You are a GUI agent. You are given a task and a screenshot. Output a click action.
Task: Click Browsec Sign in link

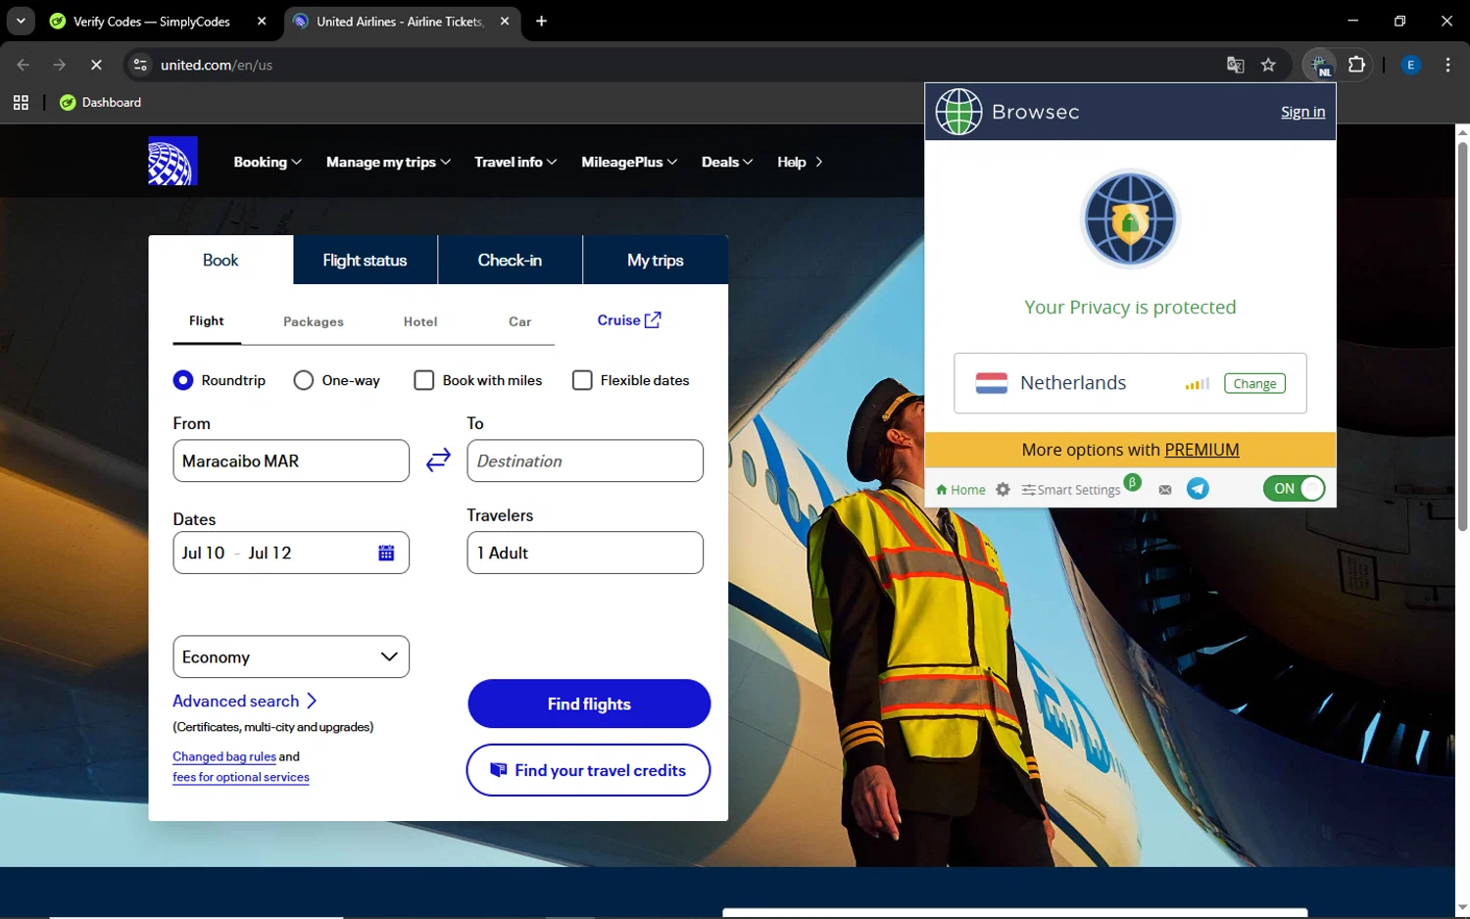click(1302, 112)
